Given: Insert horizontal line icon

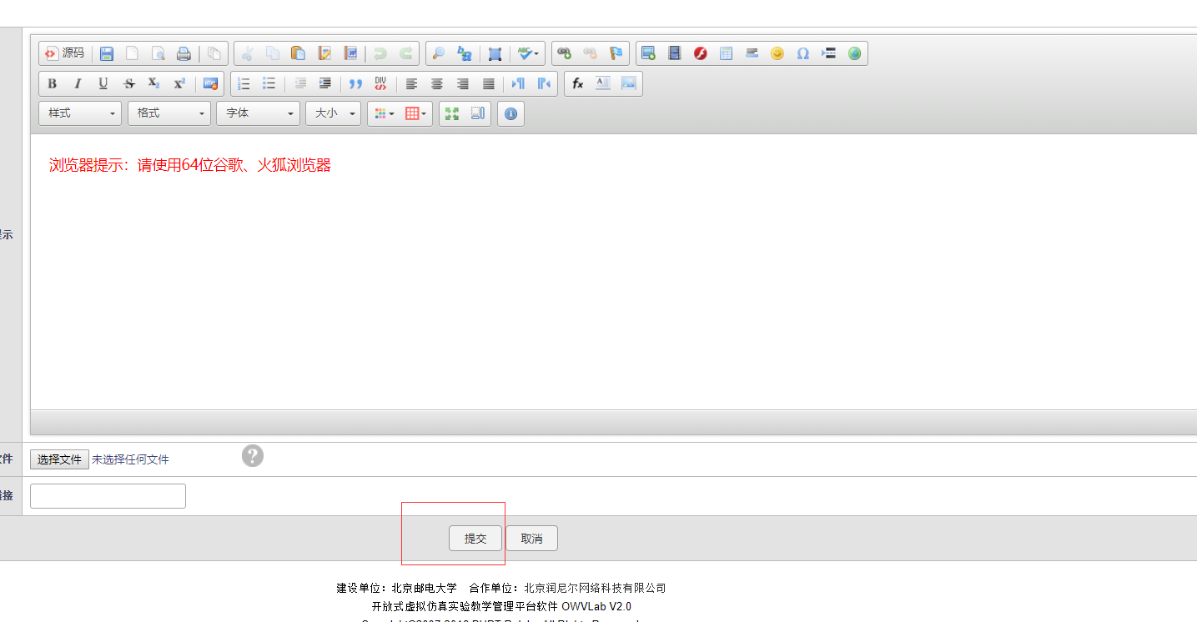Looking at the screenshot, I should (752, 53).
